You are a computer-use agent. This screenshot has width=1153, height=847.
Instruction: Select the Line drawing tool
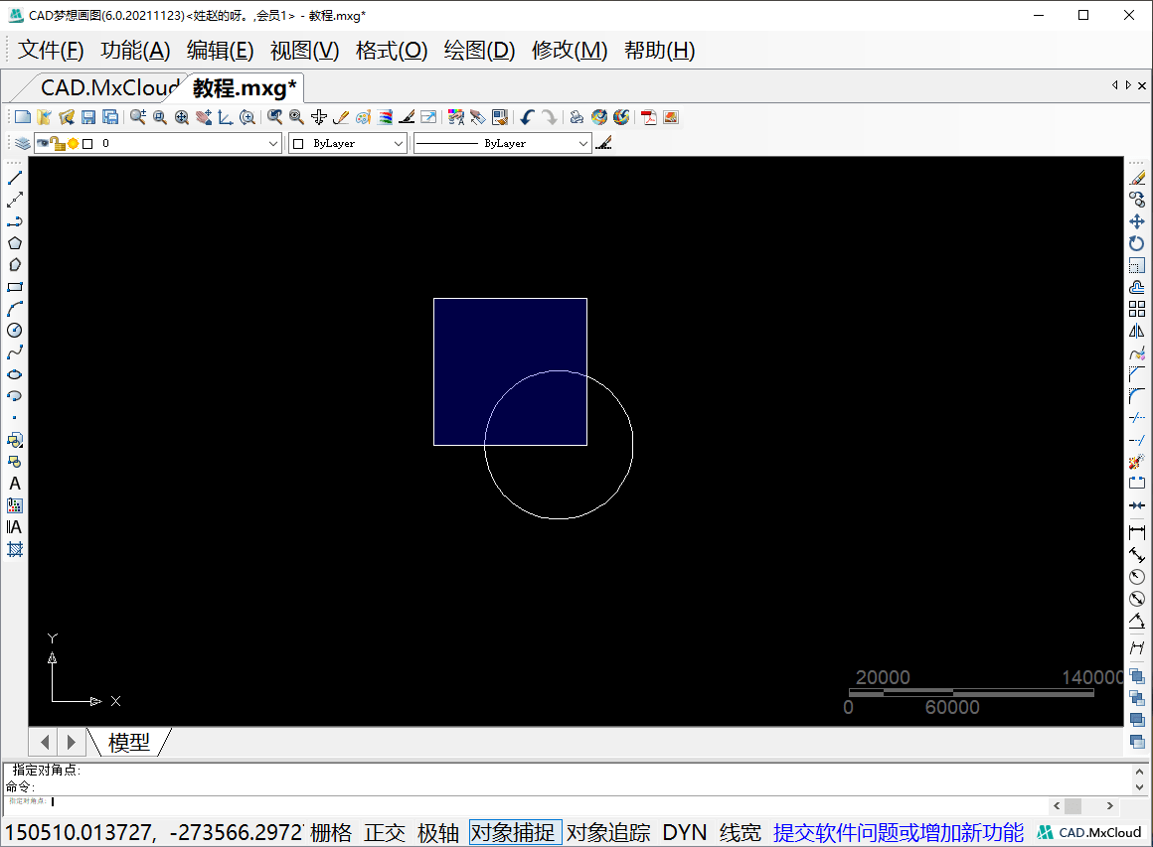[x=15, y=178]
